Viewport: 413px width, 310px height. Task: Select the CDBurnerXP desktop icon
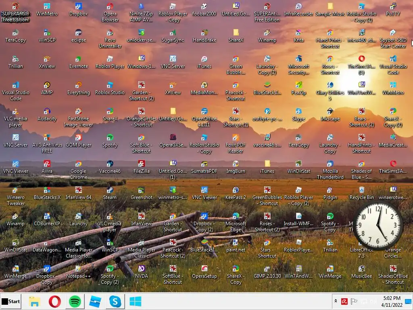coord(47,219)
